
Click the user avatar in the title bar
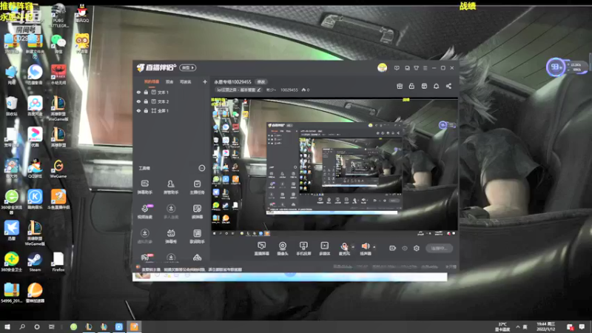coord(382,67)
